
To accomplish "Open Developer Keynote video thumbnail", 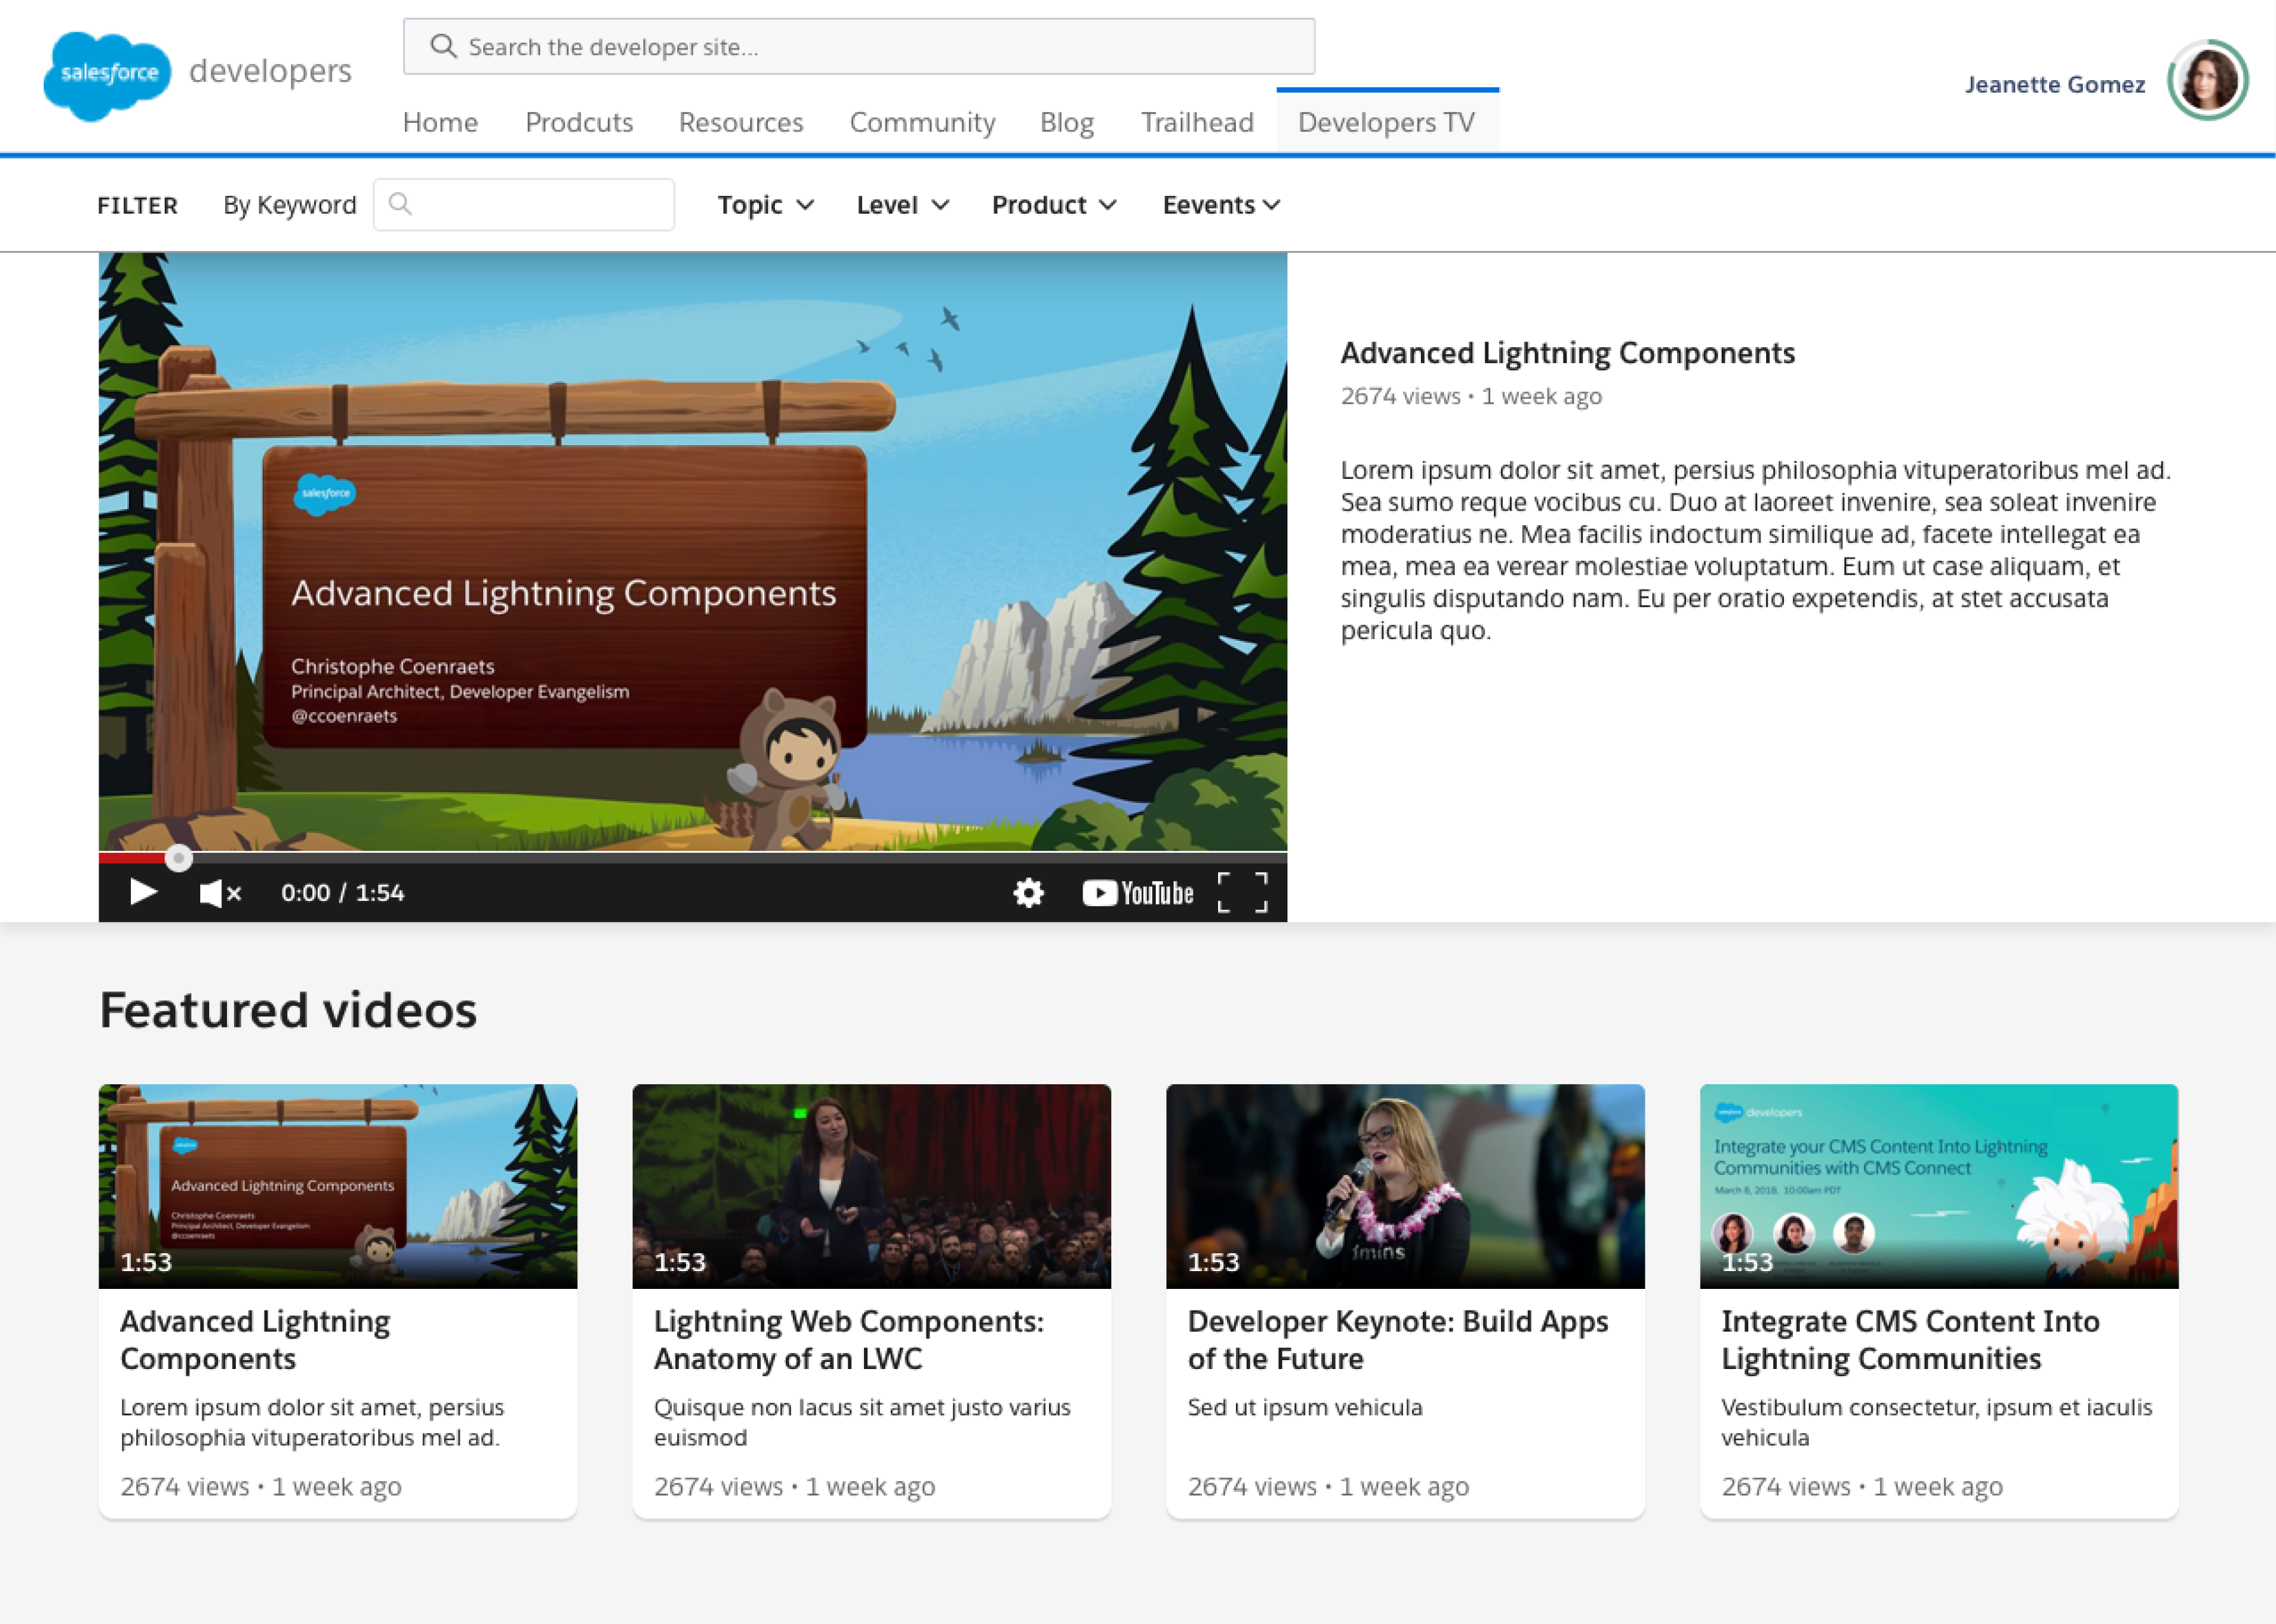I will click(1406, 1186).
